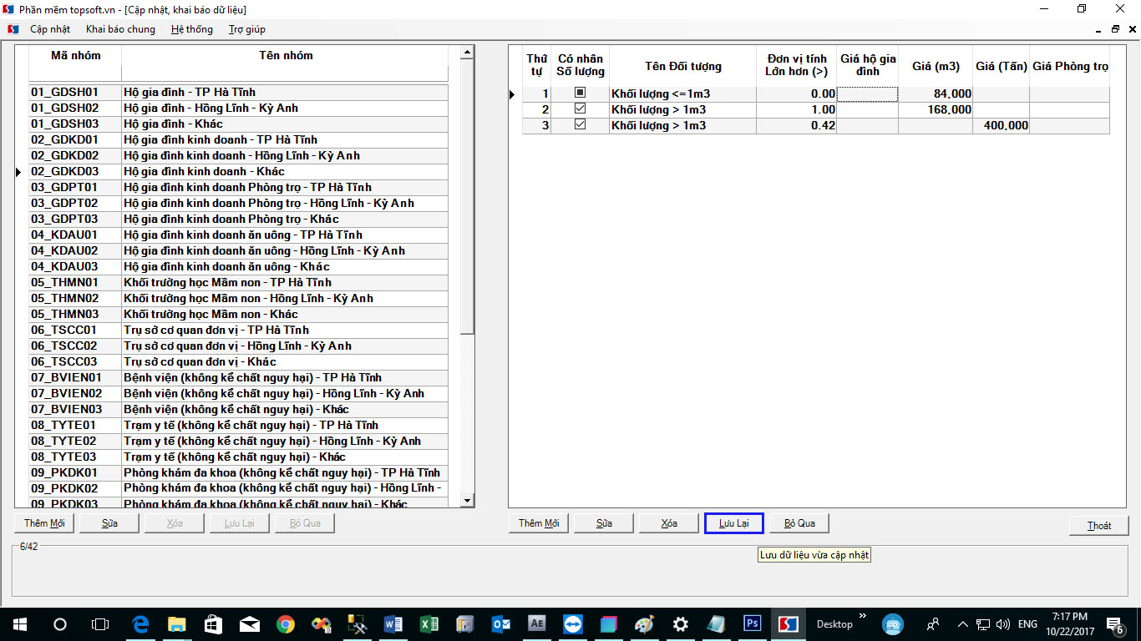
Task: Launch Google Chrome from taskbar
Action: (286, 623)
